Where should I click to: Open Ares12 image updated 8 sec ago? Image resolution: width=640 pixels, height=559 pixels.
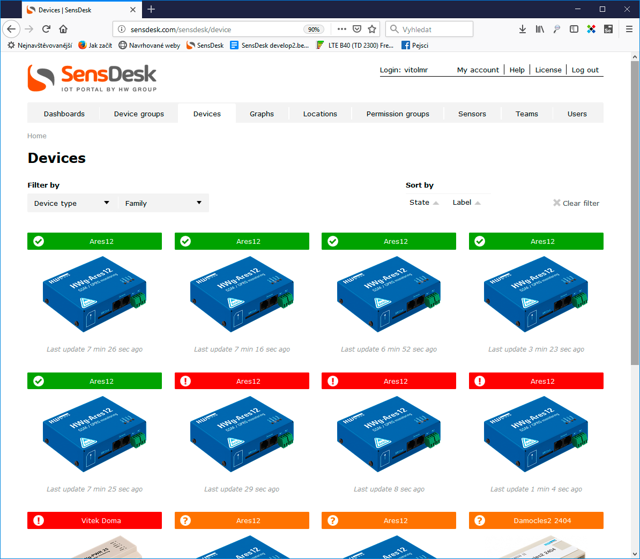coord(389,434)
